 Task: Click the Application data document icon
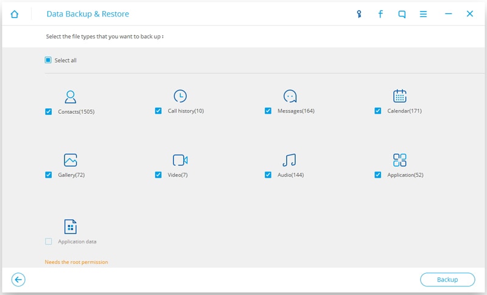(x=71, y=226)
